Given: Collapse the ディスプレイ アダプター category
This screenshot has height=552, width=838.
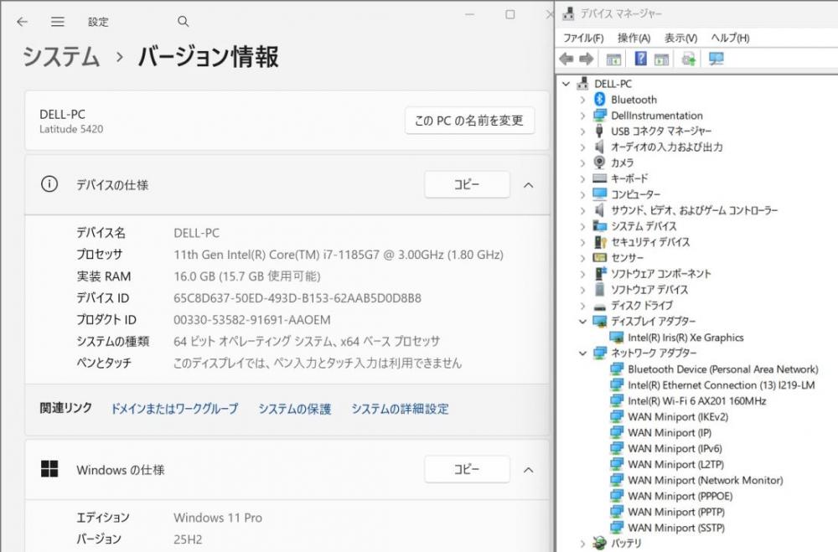Looking at the screenshot, I should [582, 322].
